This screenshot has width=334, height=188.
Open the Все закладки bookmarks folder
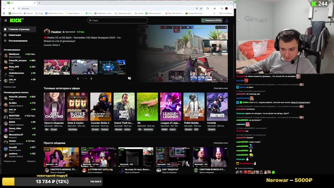pos(226,13)
